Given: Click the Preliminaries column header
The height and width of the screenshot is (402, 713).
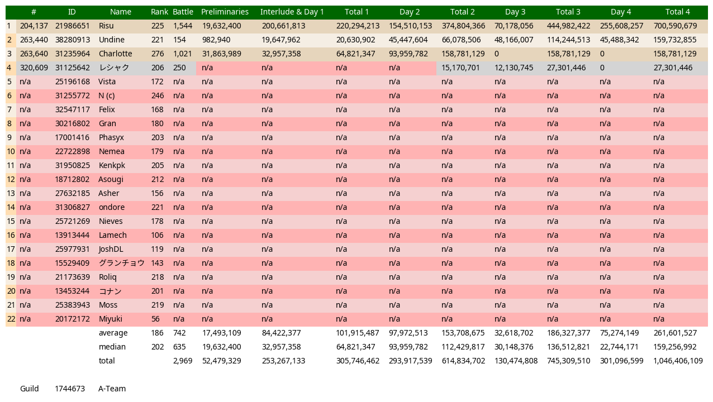Looking at the screenshot, I should 225,12.
